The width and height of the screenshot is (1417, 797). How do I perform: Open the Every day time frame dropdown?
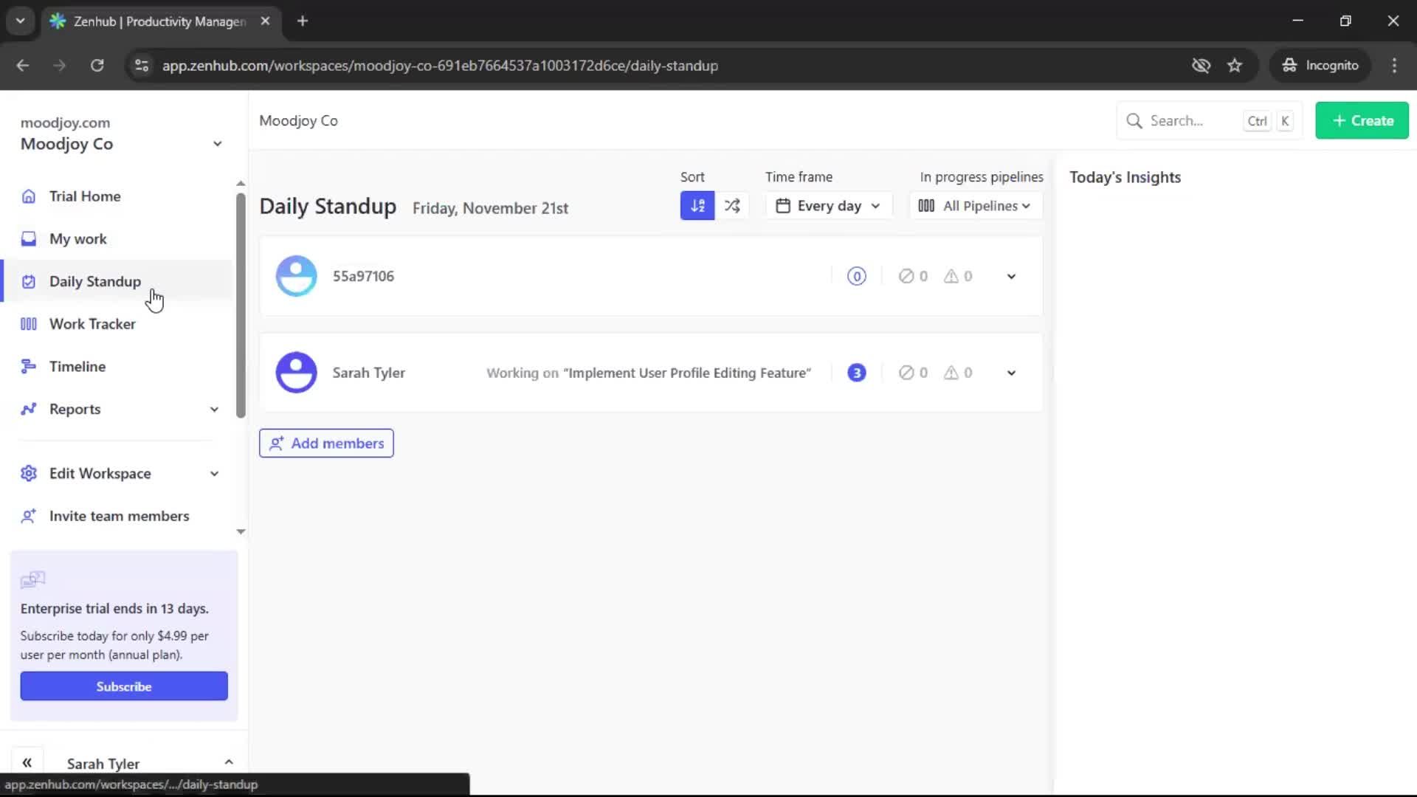(x=828, y=205)
